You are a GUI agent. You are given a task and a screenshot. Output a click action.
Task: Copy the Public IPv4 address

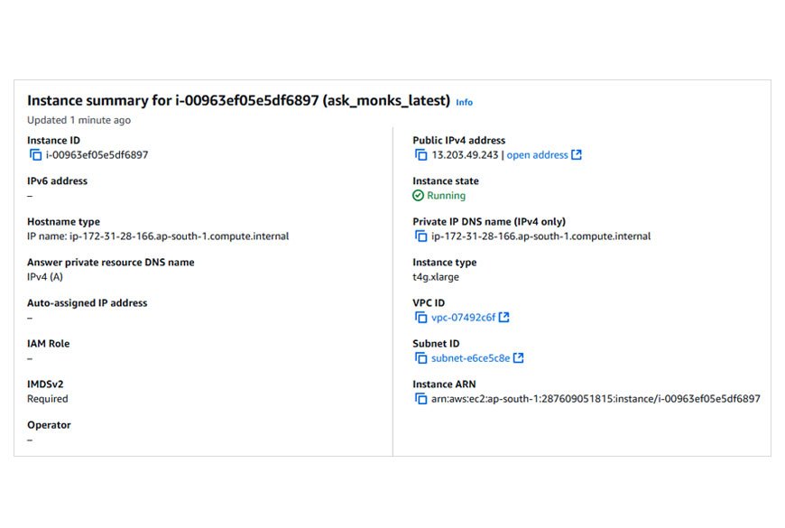click(420, 155)
